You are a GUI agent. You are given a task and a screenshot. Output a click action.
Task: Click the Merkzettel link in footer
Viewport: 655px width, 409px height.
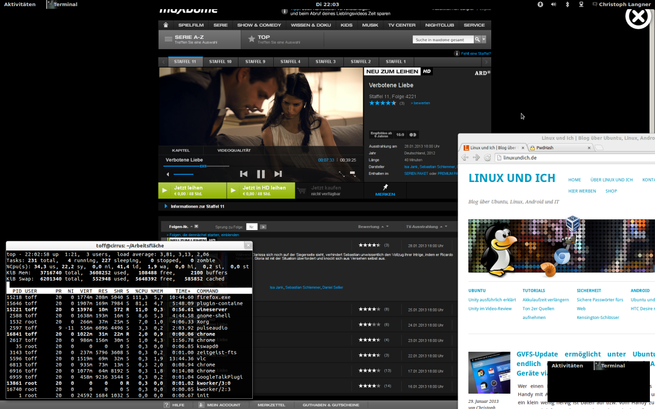click(271, 404)
